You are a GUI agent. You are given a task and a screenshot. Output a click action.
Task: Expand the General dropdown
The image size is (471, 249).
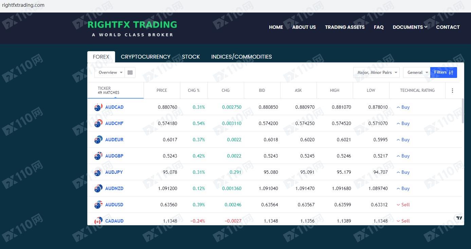point(416,72)
